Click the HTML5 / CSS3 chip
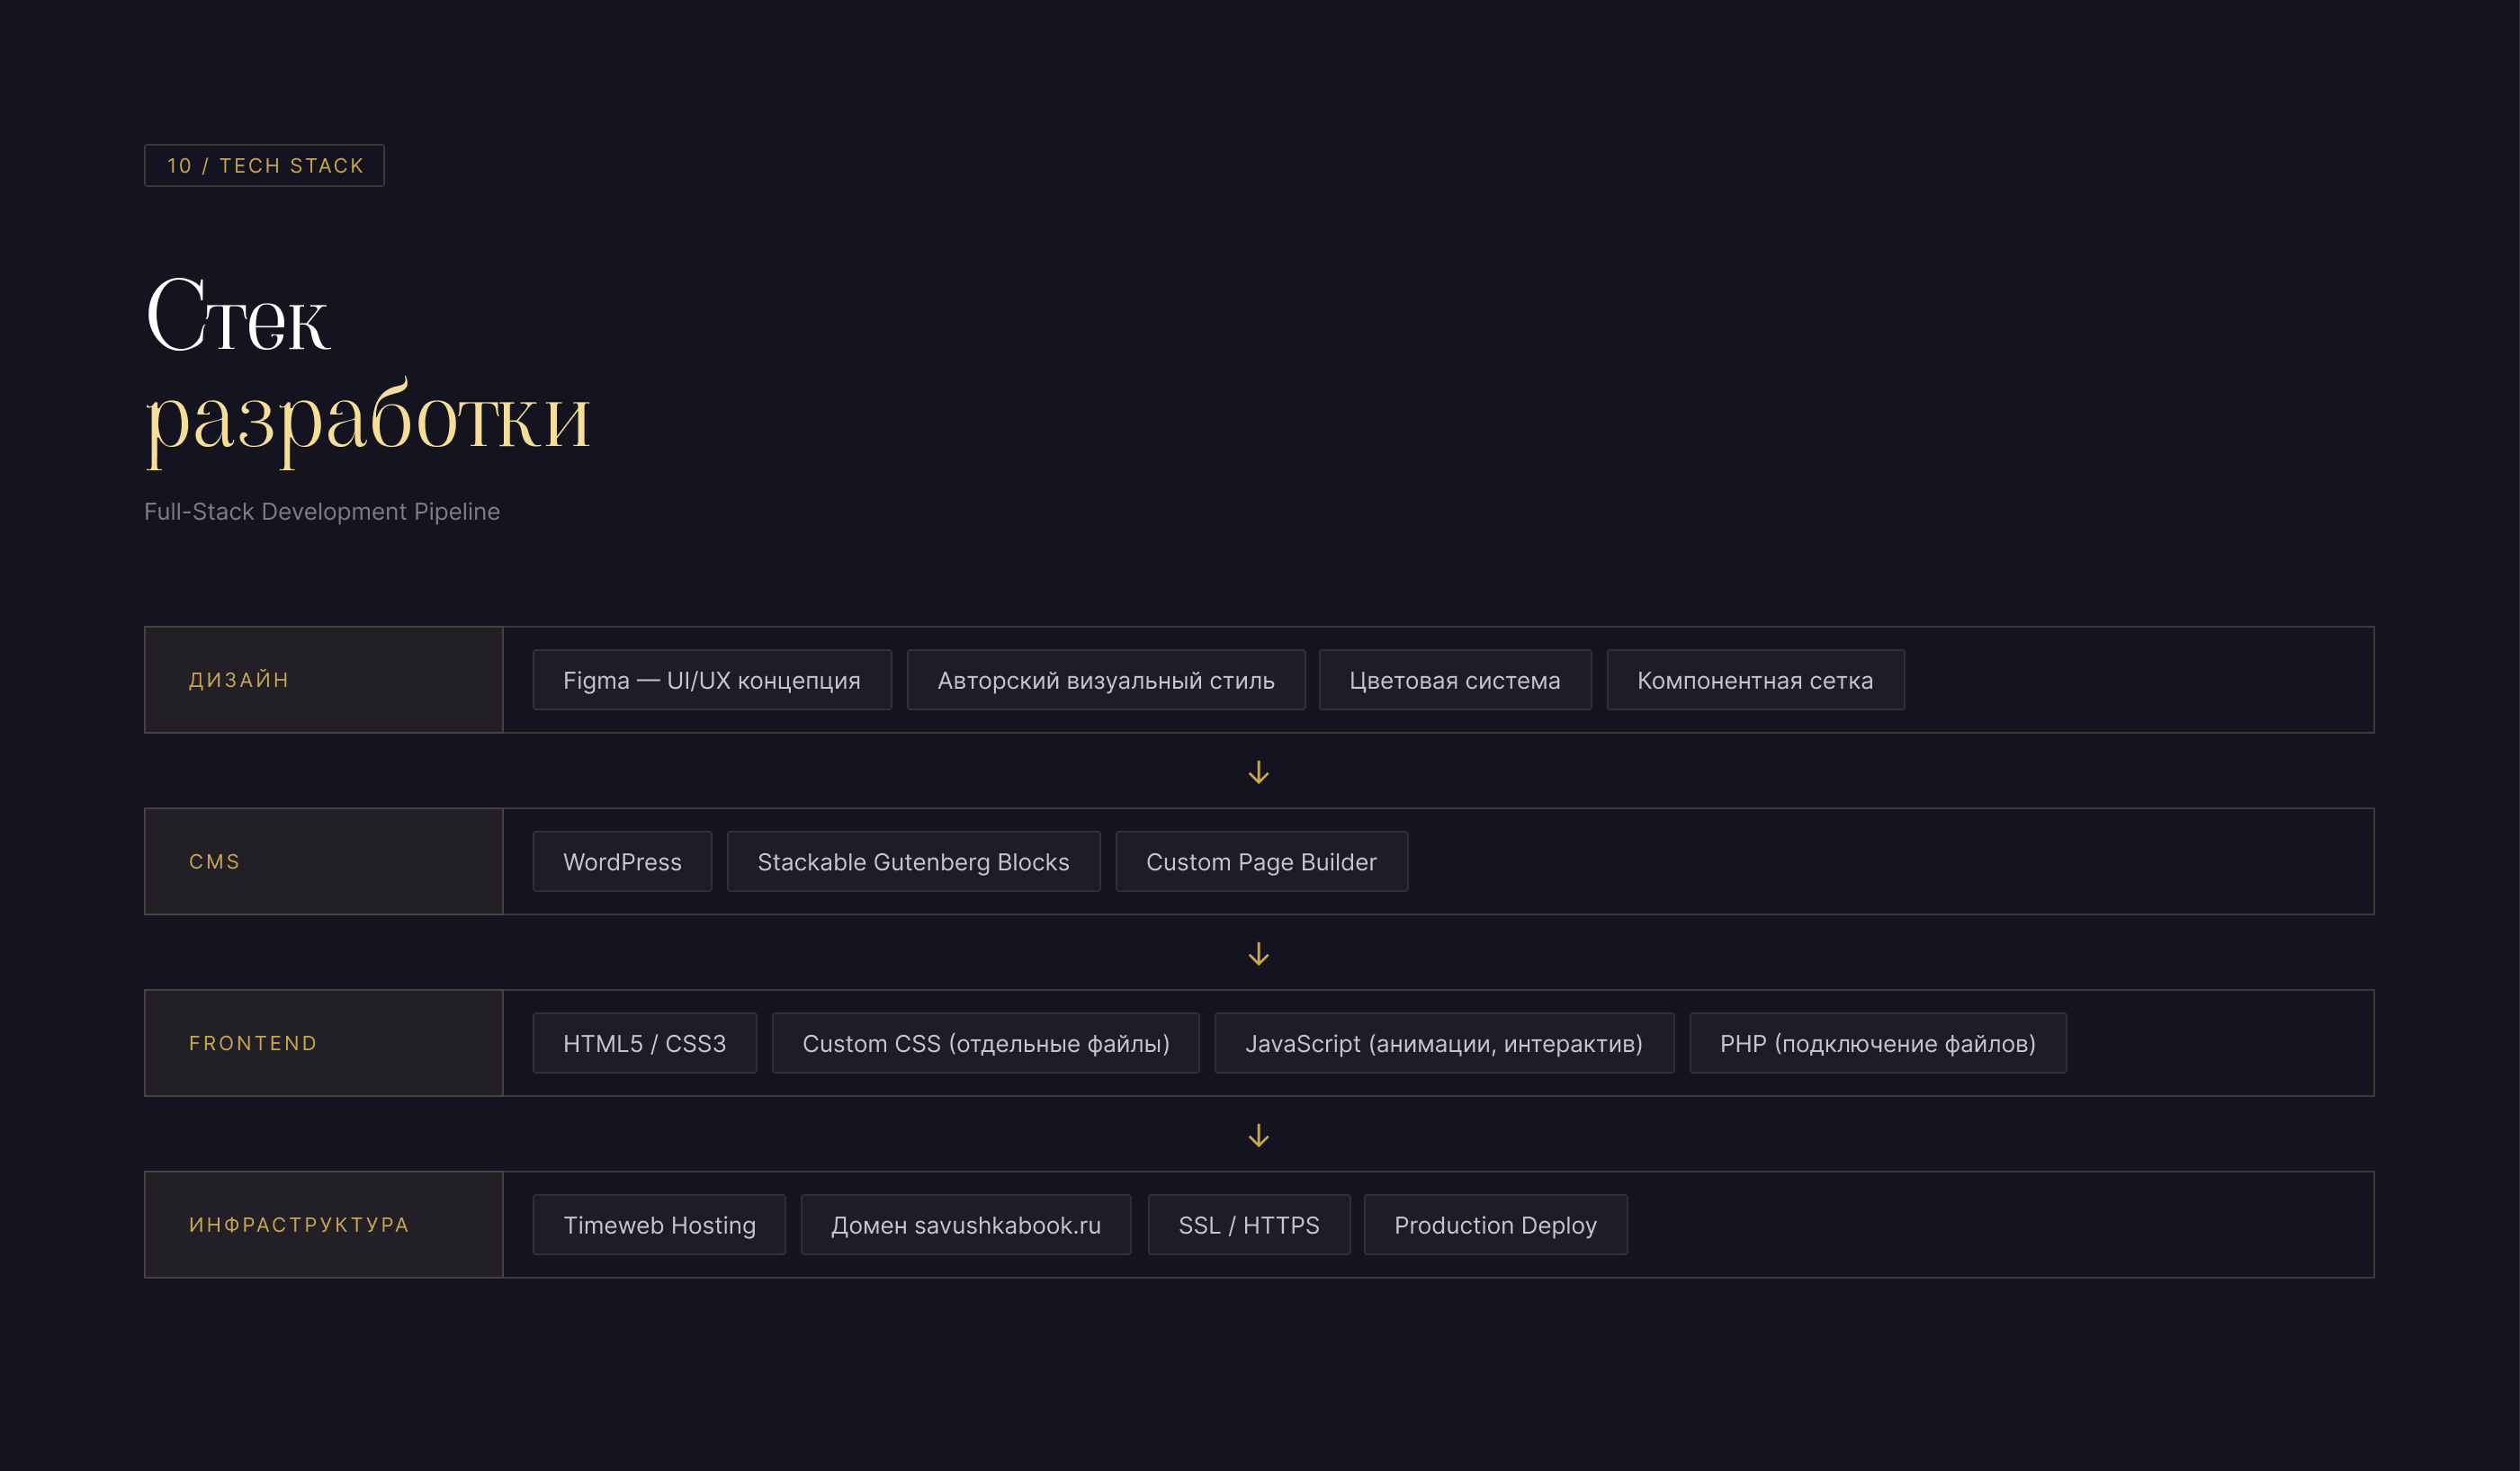 click(644, 1043)
